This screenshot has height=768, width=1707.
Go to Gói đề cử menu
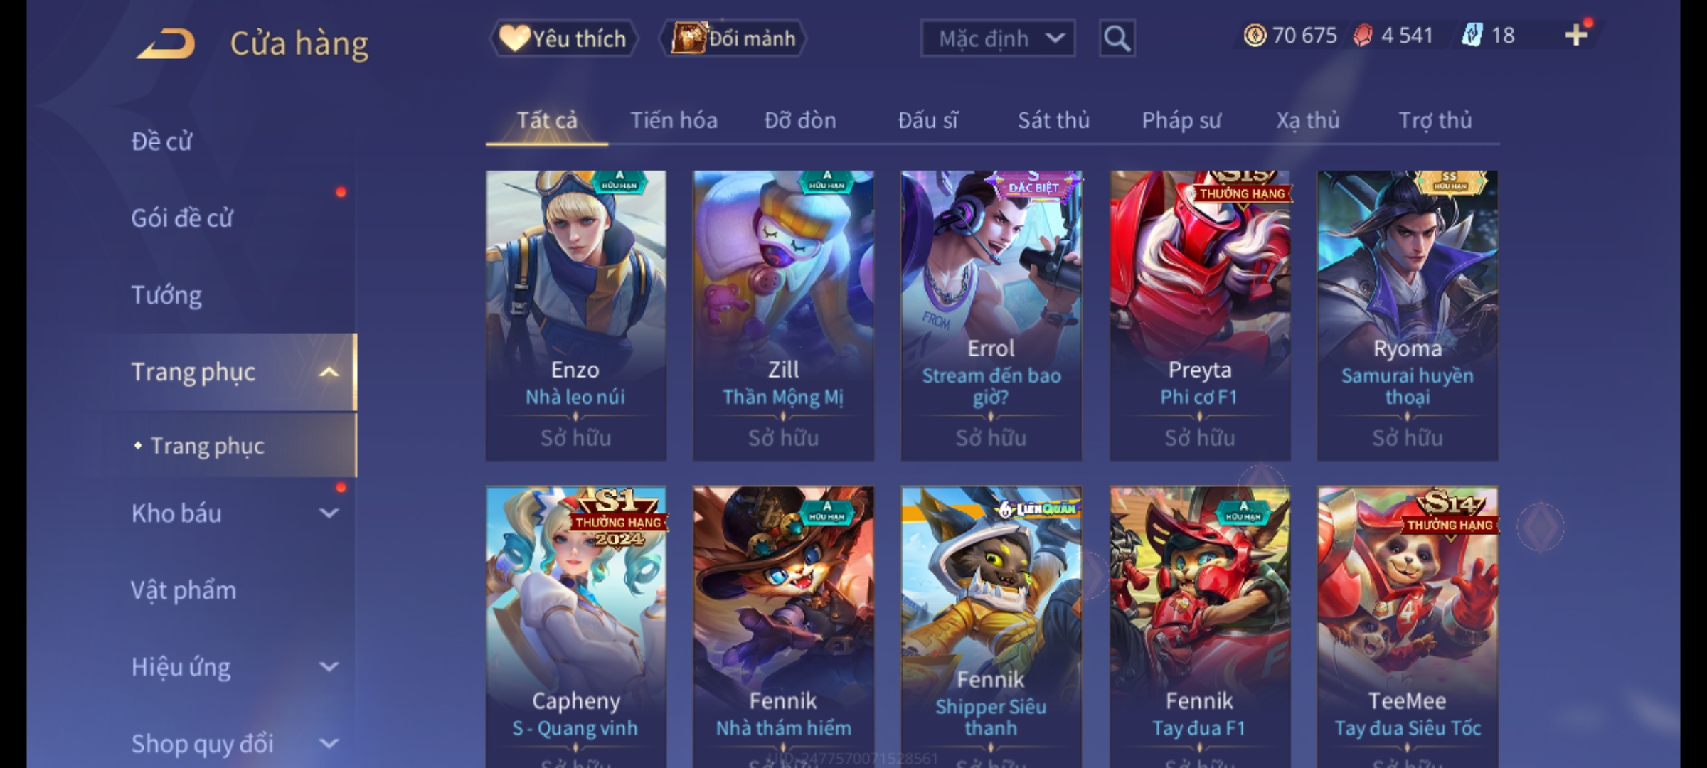tap(182, 218)
